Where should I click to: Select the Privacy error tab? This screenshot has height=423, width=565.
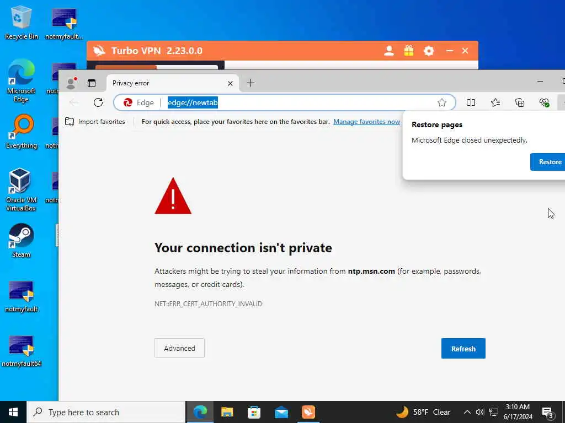point(173,83)
